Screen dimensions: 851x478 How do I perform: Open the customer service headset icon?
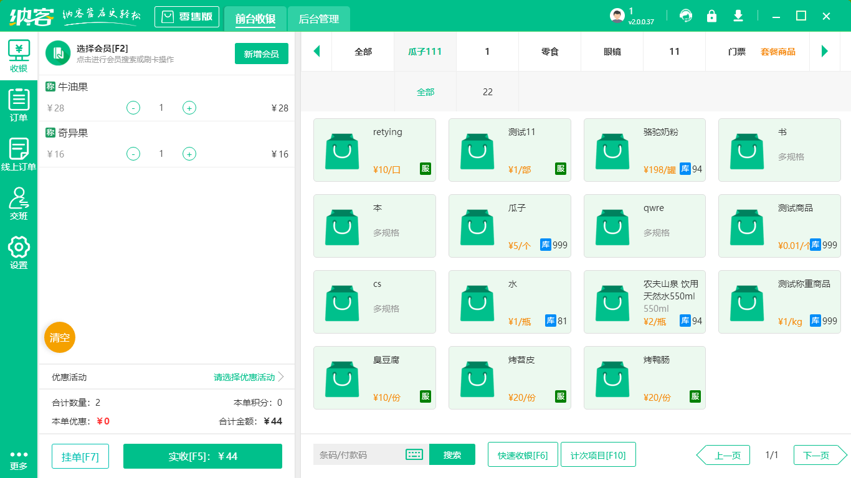(x=686, y=16)
